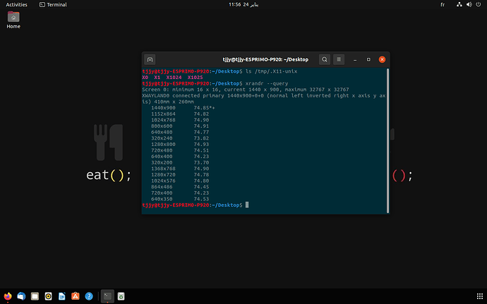
Task: Open the Terminal app menu in top bar
Action: pyautogui.click(x=53, y=4)
